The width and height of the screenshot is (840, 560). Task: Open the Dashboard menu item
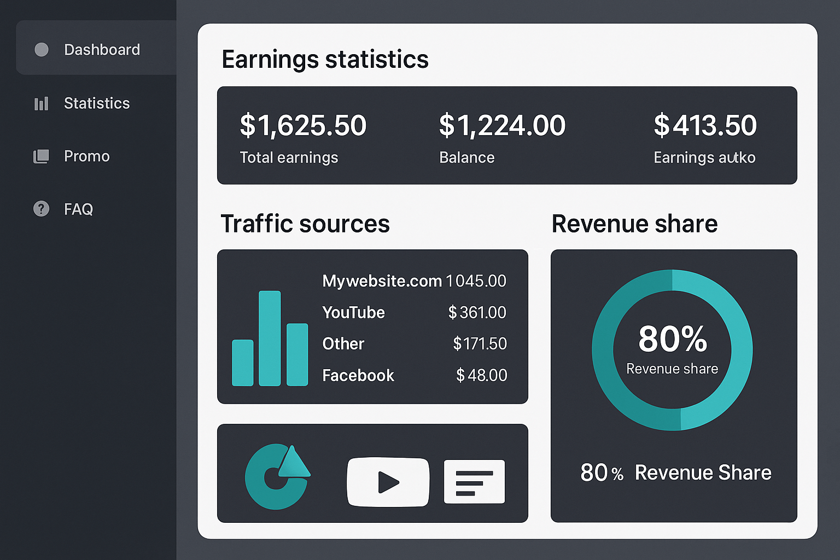(102, 50)
